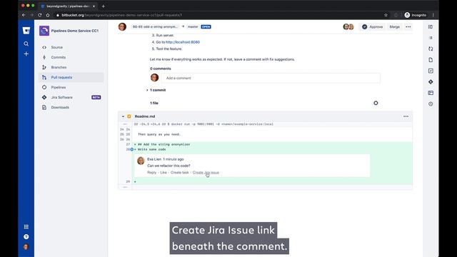Open the tasks checkbox icon in right rail
457x257 pixels.
(431, 71)
